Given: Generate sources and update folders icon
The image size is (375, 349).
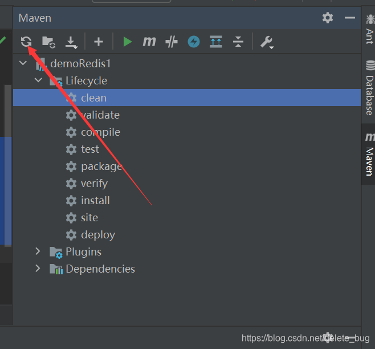Looking at the screenshot, I should coord(49,42).
